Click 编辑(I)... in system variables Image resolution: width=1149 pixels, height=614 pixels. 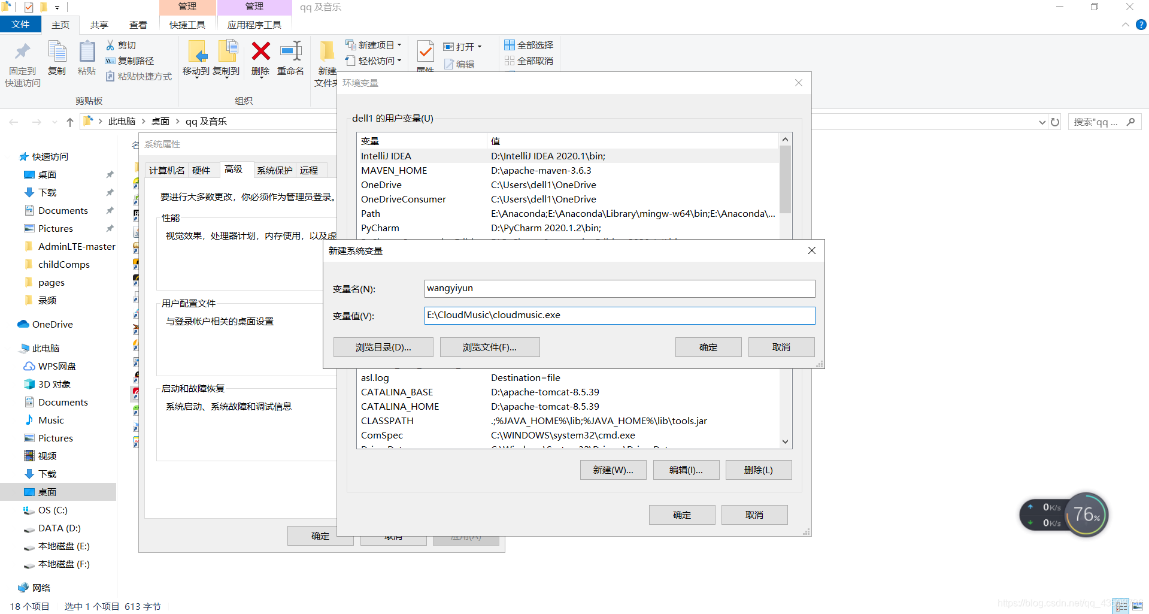(686, 470)
